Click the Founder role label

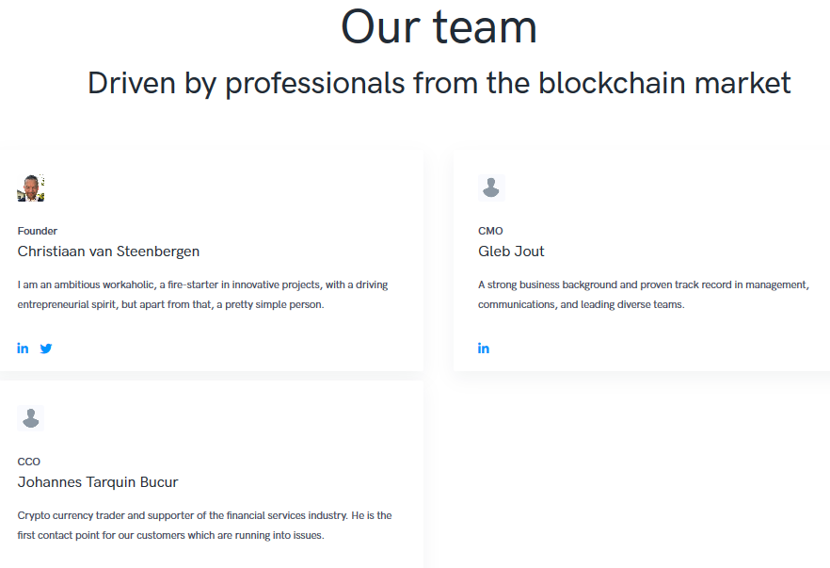(38, 231)
